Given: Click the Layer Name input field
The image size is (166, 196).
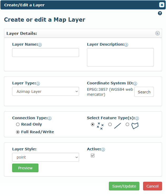Looking at the screenshot, I should (x=46, y=52).
